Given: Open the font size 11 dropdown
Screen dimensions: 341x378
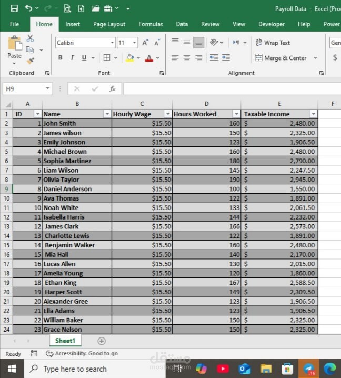Looking at the screenshot, I should tap(135, 43).
